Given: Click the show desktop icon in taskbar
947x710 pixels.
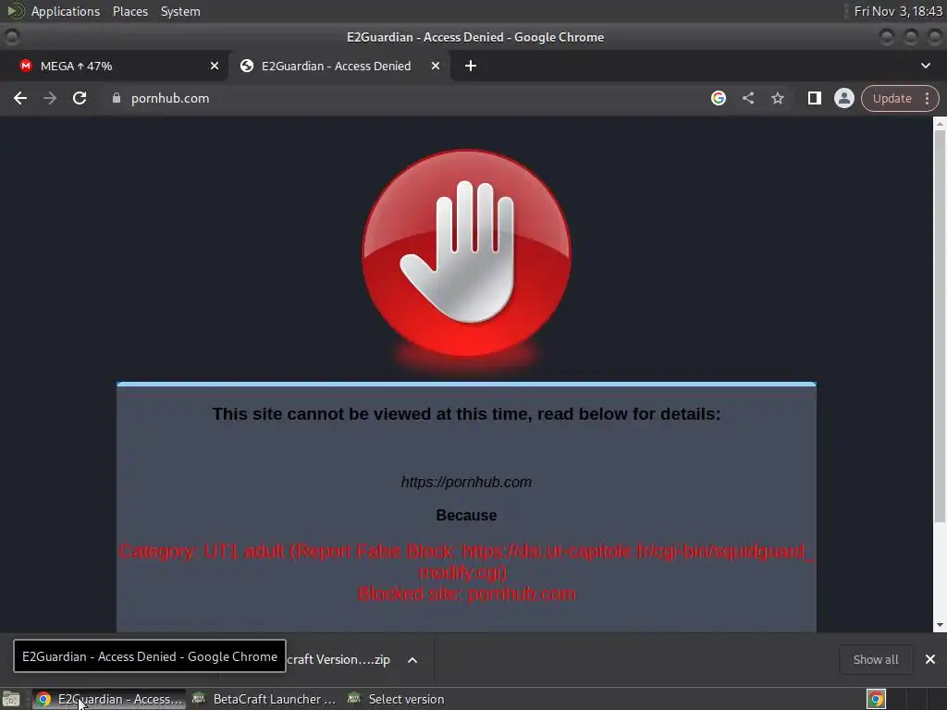Looking at the screenshot, I should [x=11, y=699].
